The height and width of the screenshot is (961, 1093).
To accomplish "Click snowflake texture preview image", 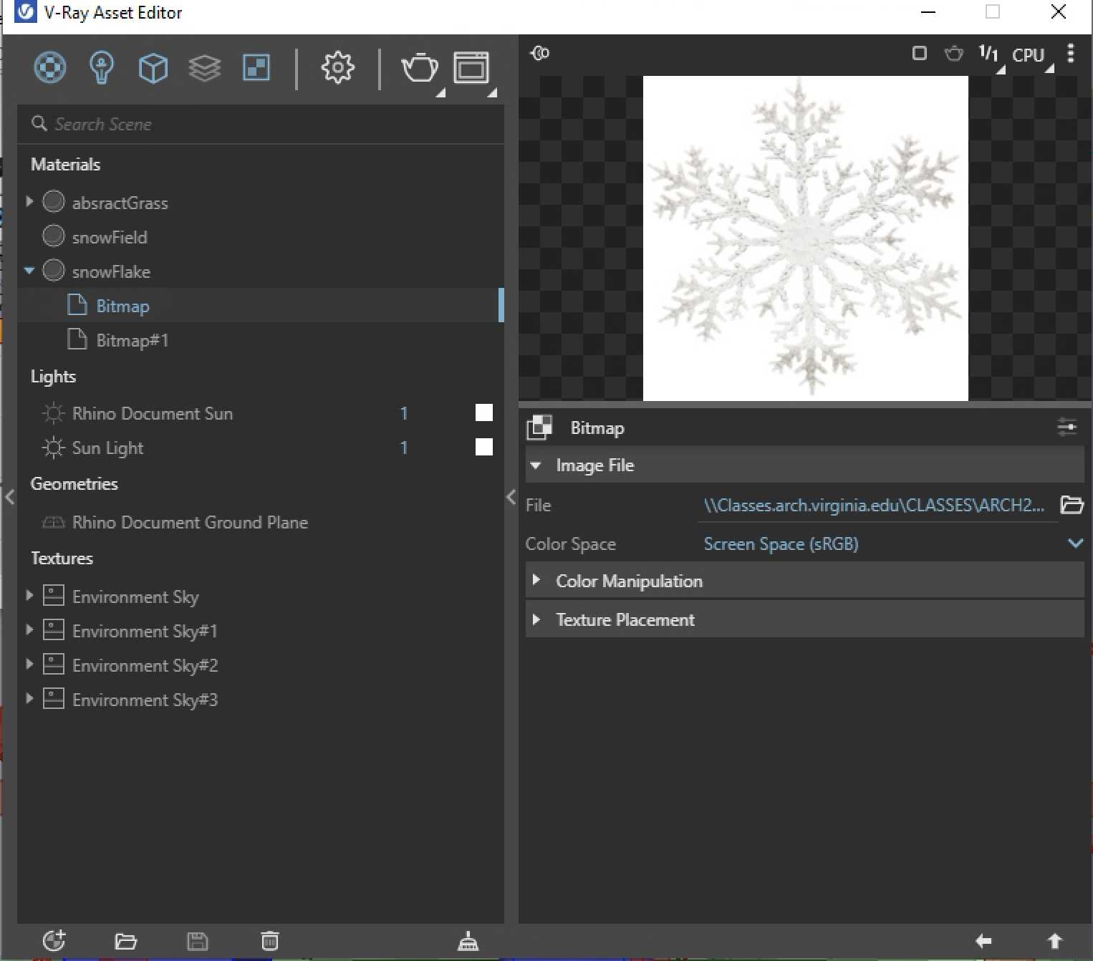I will point(806,238).
